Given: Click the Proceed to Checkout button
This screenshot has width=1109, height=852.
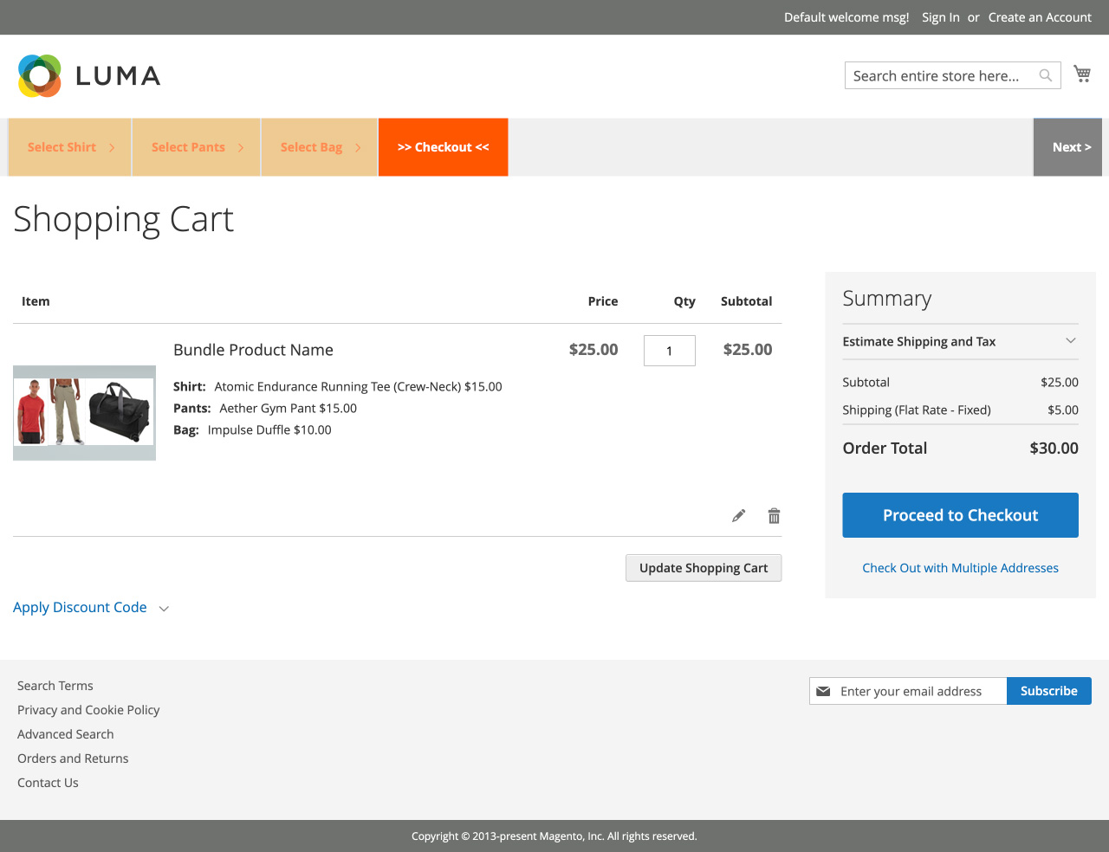Looking at the screenshot, I should tap(960, 514).
